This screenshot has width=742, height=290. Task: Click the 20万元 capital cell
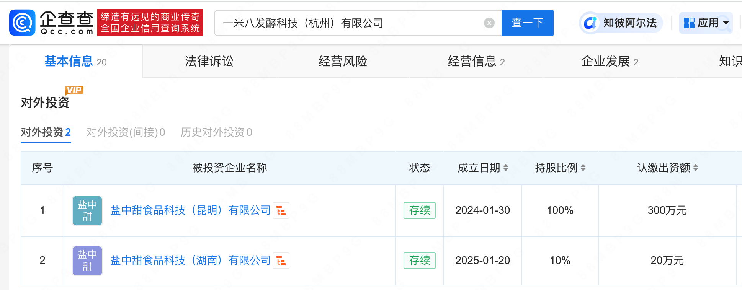tap(667, 261)
